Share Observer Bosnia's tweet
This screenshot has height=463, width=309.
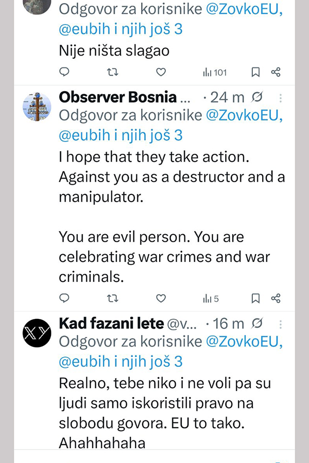pos(276,298)
